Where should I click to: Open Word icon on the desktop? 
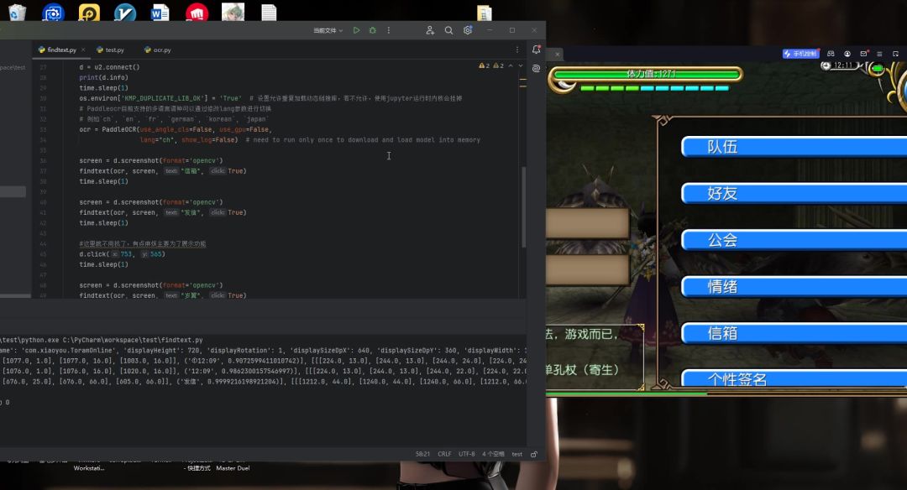click(160, 13)
